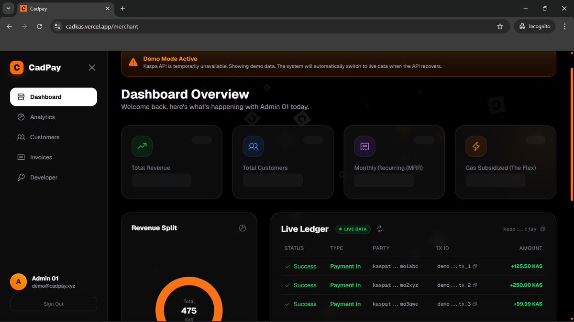Open Customers via its people icon
574x322 pixels.
coord(20,137)
